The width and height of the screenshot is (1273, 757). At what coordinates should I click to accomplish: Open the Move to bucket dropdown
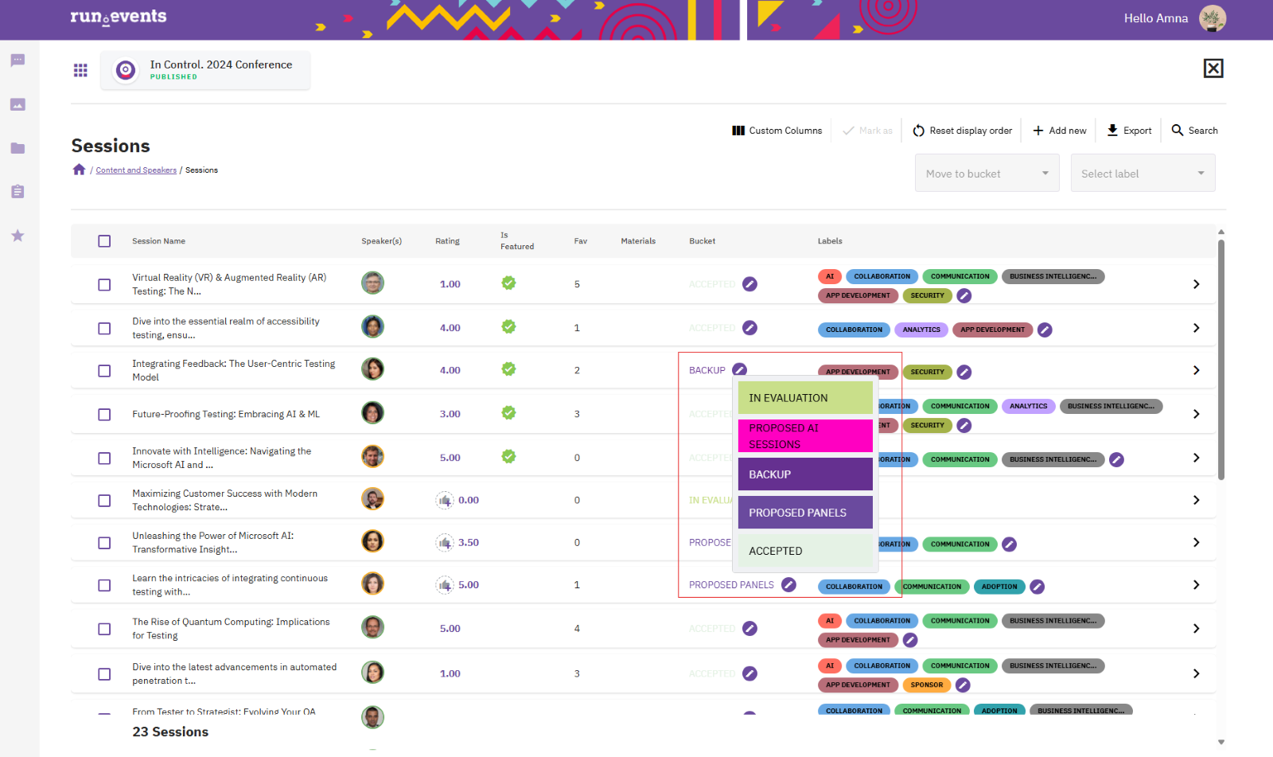point(987,174)
